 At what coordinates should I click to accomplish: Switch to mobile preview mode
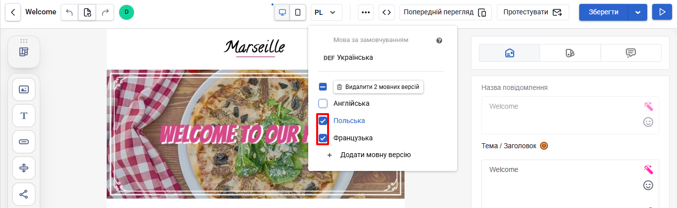(297, 12)
